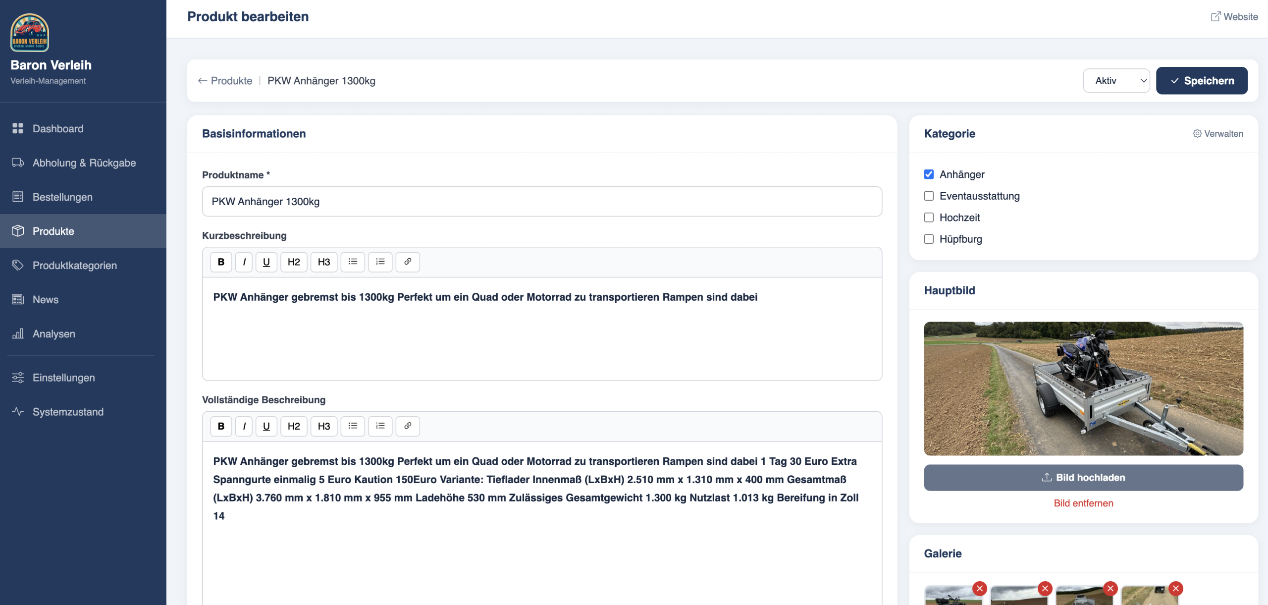This screenshot has width=1268, height=605.
Task: Insert link in Kurzbeschreibung editor
Action: (x=407, y=262)
